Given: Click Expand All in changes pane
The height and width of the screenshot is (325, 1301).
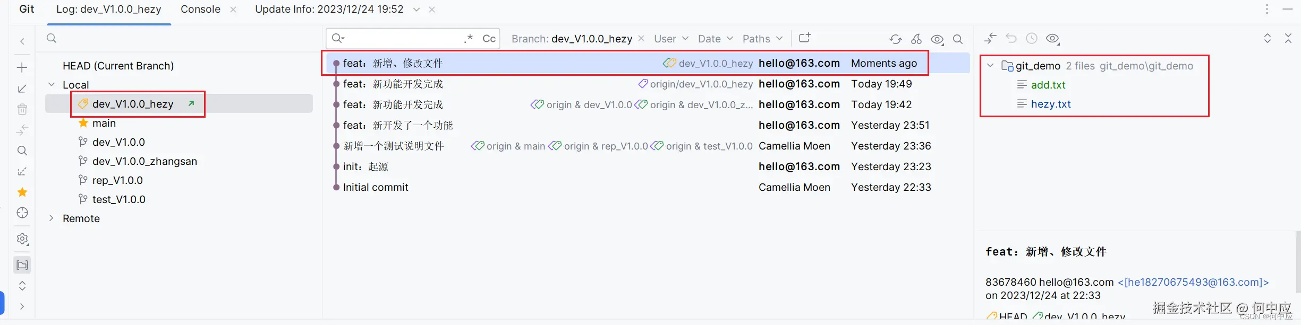Looking at the screenshot, I should point(1268,38).
